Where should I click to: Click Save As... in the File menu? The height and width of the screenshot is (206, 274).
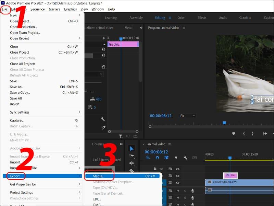17,87
